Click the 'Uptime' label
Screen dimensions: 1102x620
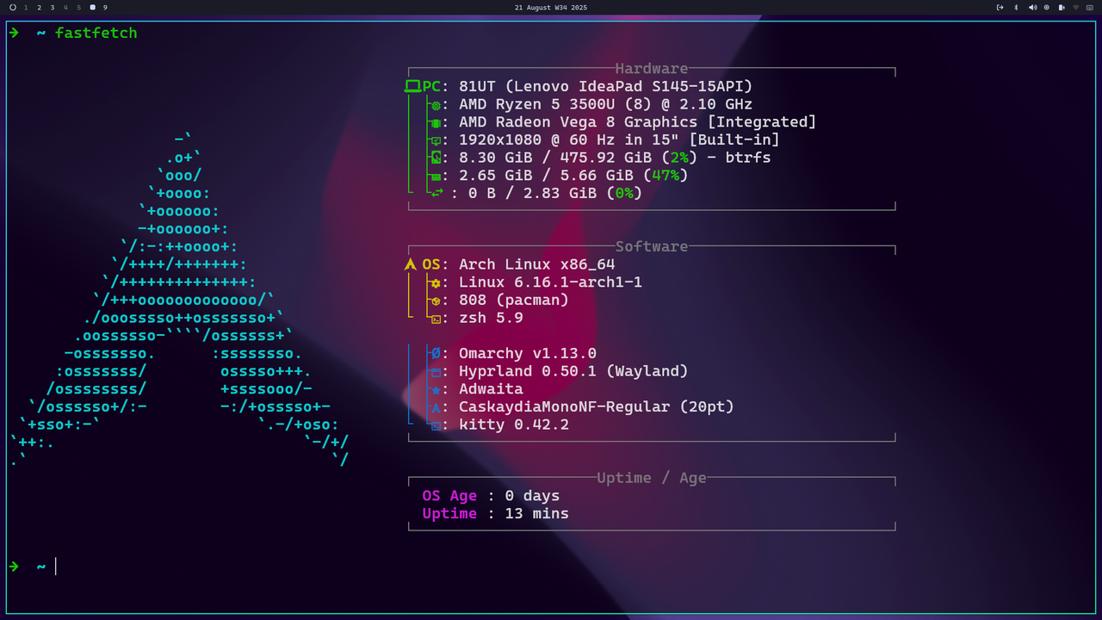point(449,513)
